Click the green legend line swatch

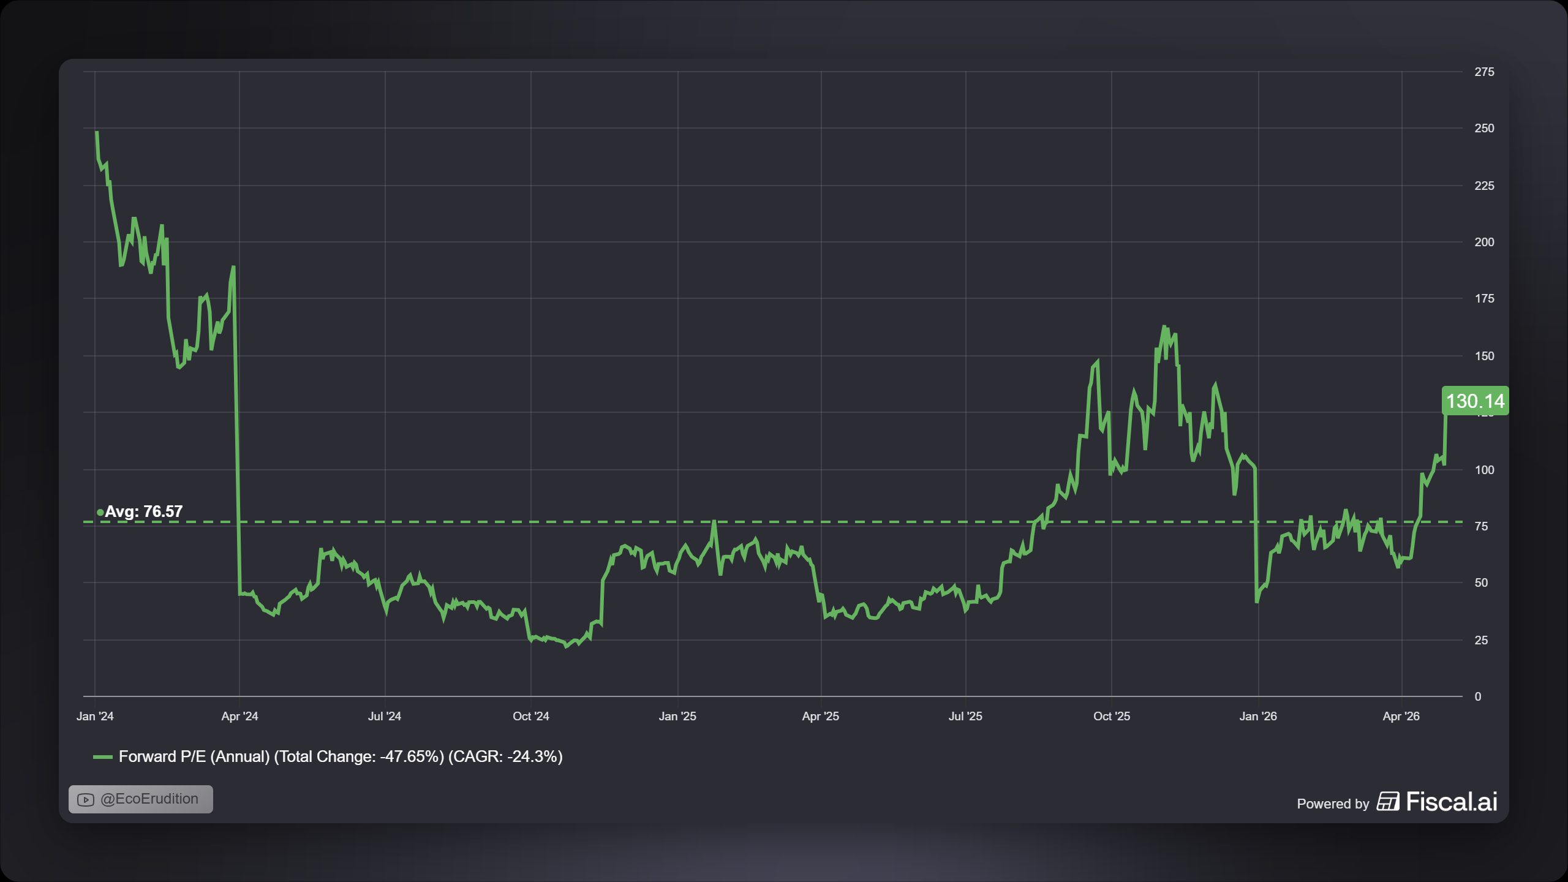pos(102,757)
